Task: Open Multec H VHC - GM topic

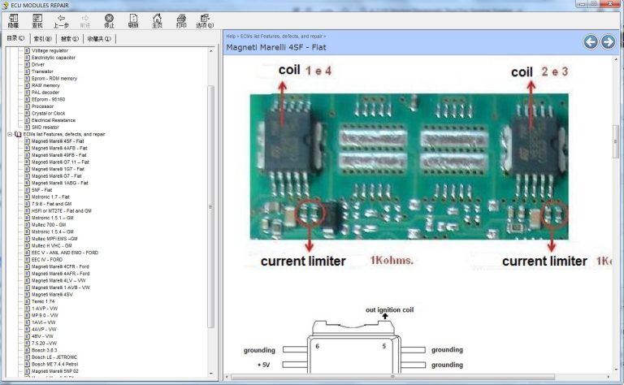Action: click(x=52, y=245)
